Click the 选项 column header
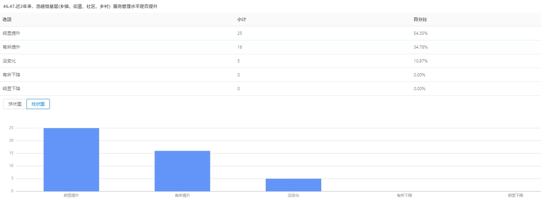The width and height of the screenshot is (541, 206). 7,19
